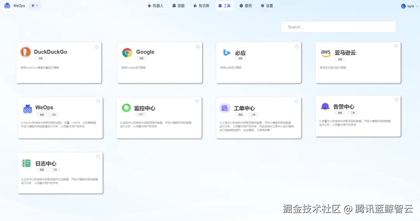Open settings gear on DuckDuckGo card
Screen dimensions: 420x221
96,47
